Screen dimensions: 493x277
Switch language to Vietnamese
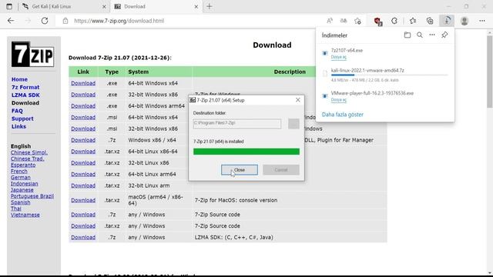coord(25,215)
